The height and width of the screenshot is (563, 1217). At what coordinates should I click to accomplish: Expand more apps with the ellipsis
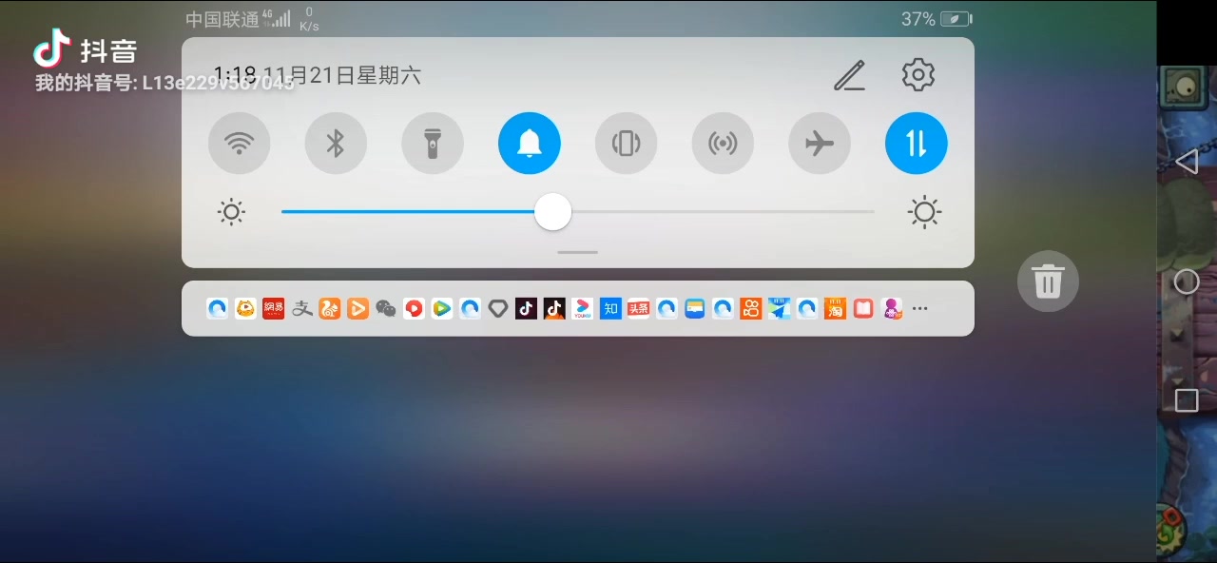tap(919, 308)
